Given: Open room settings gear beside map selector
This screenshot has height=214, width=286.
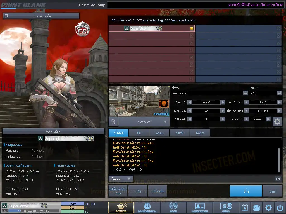Looking at the screenshot, I should point(277,122).
